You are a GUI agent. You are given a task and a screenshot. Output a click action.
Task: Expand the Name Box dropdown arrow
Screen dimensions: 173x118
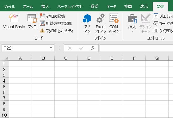click(51, 48)
